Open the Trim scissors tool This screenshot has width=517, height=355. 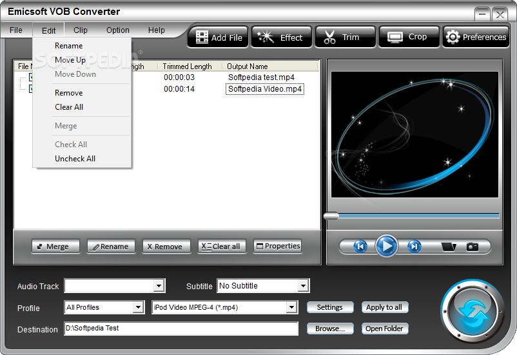point(346,37)
